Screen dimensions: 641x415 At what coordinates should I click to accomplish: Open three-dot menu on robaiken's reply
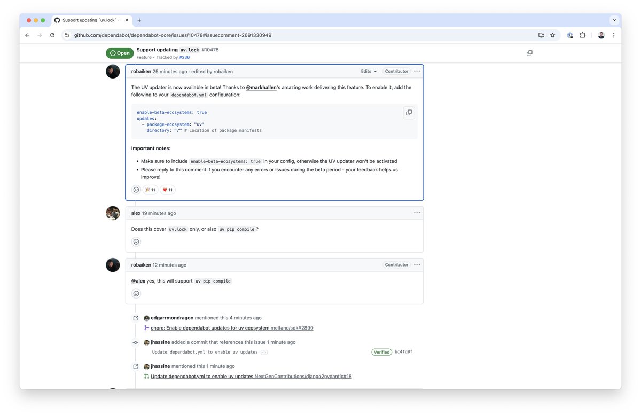pyautogui.click(x=417, y=264)
